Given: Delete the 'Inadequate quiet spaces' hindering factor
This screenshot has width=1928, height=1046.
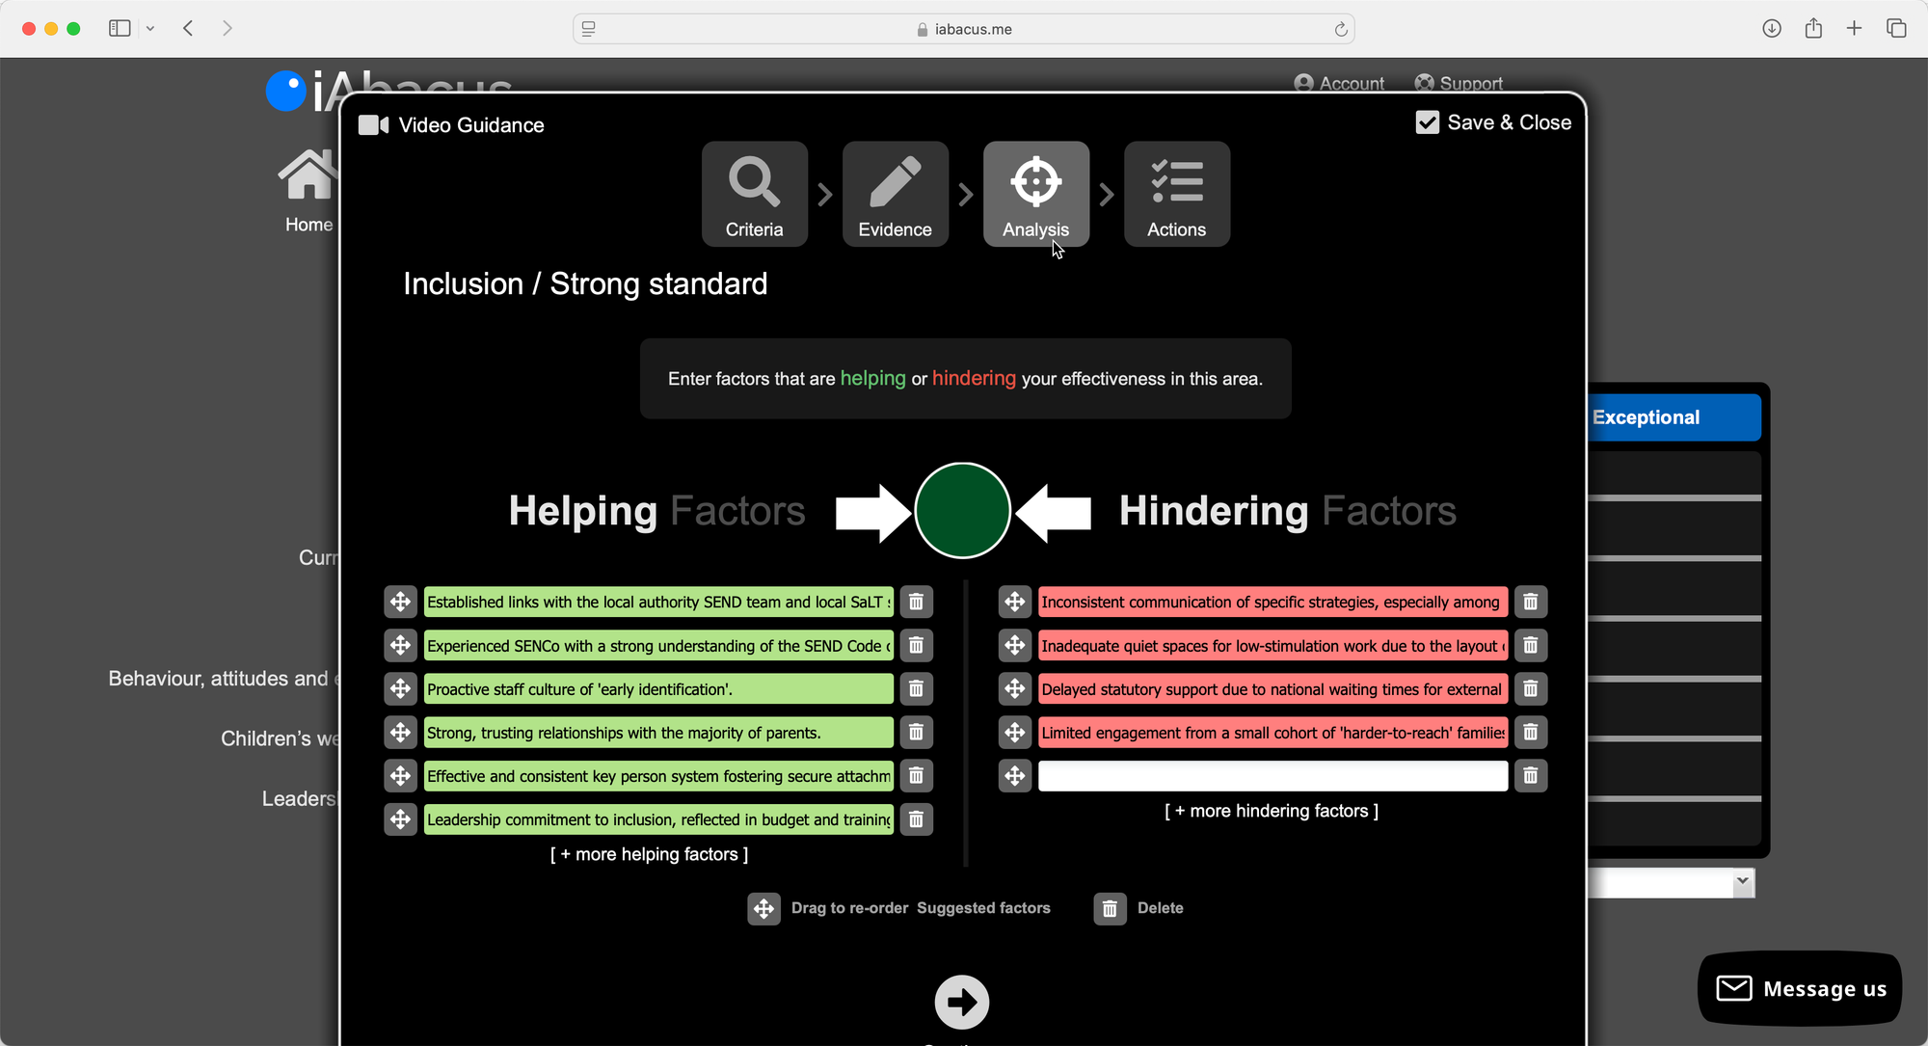Looking at the screenshot, I should tap(1530, 646).
